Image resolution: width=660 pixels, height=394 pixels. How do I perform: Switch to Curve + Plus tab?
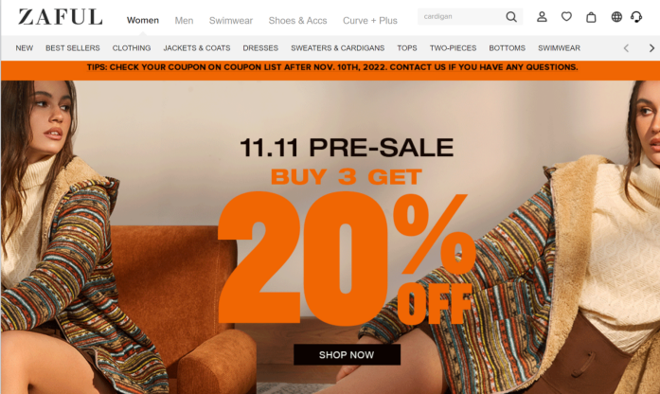tap(370, 21)
